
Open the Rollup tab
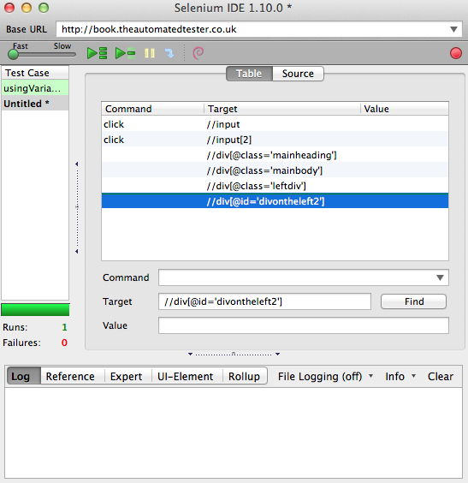[x=244, y=376]
